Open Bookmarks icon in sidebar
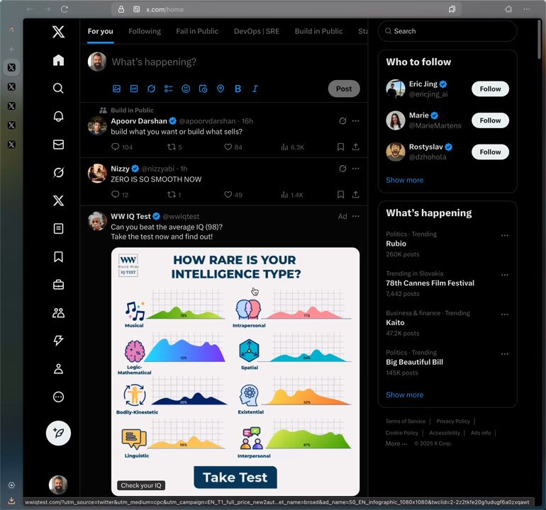 [x=58, y=256]
